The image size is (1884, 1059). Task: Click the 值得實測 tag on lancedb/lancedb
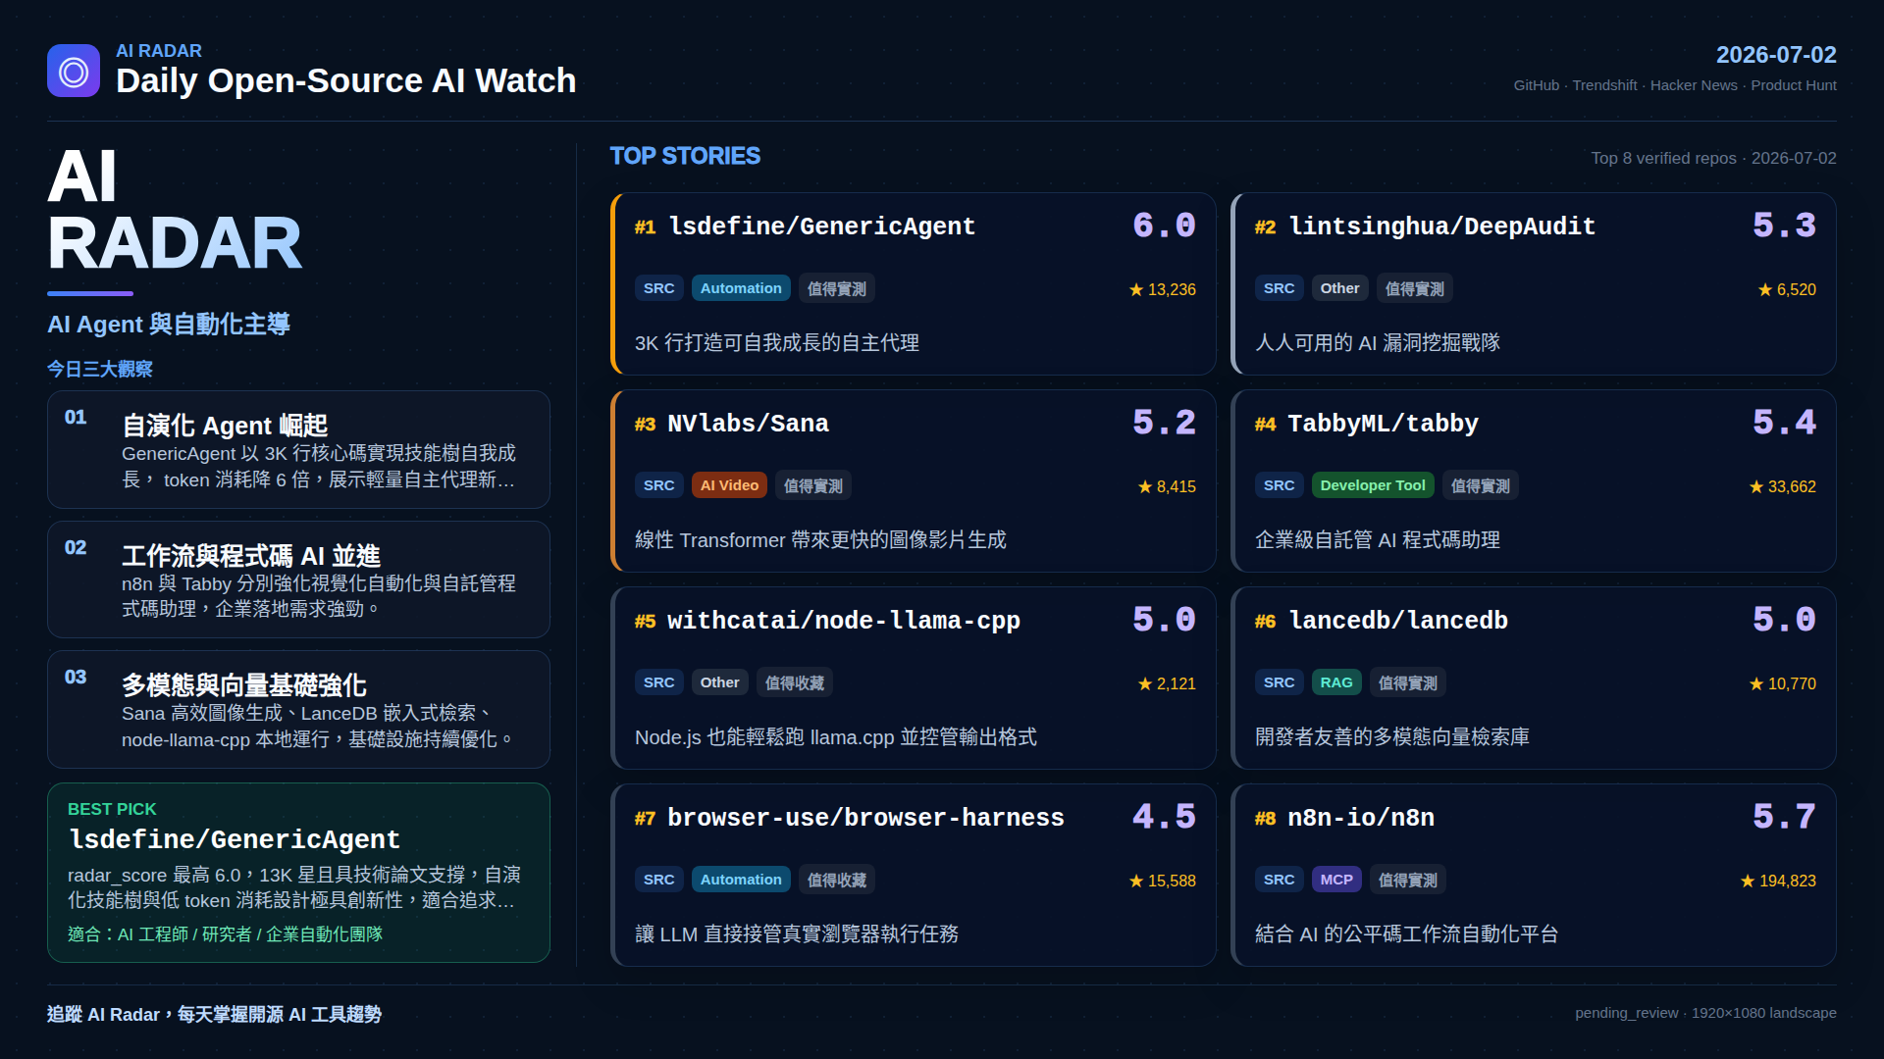(1408, 682)
